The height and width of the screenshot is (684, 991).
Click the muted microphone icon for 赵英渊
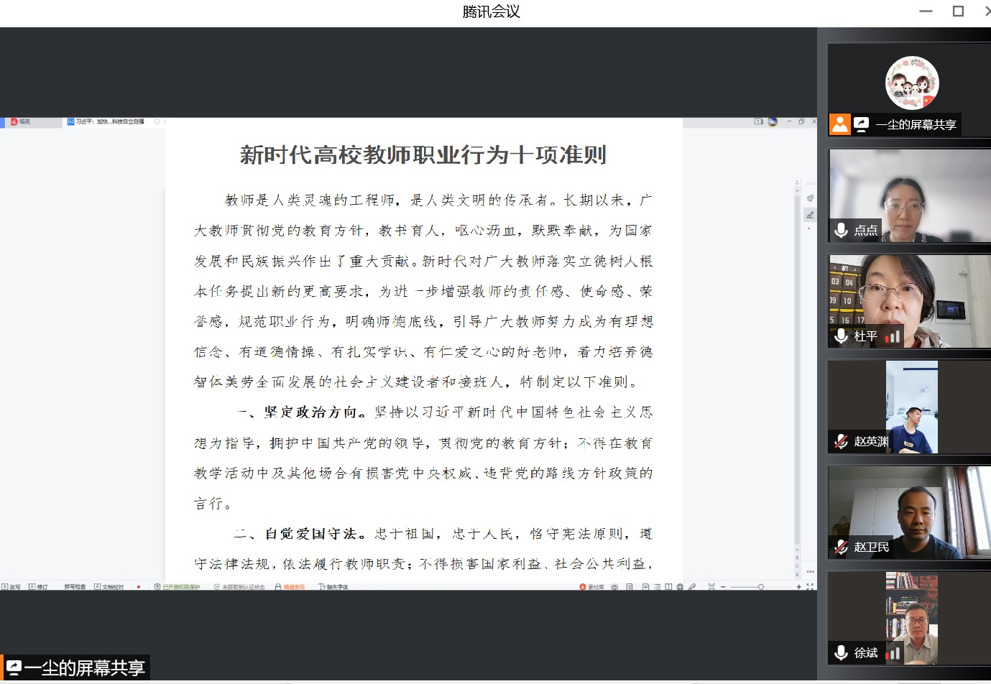pyautogui.click(x=841, y=441)
